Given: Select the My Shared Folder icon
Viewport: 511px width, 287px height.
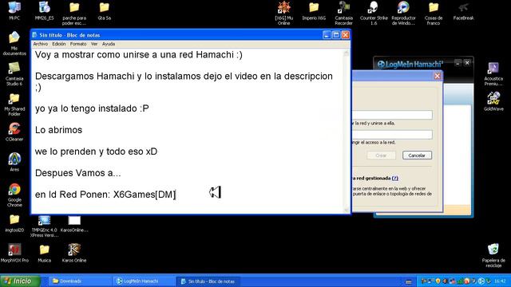Looking at the screenshot, I should point(14,104).
